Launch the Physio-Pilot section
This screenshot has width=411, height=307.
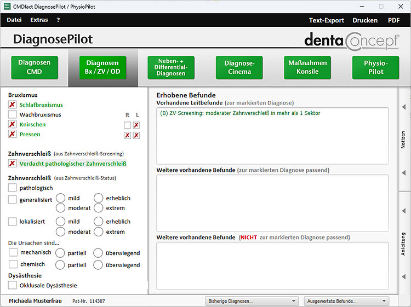point(375,67)
